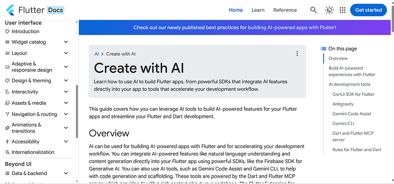Click the On this page list icon
Screen dimensions: 394x184
point(323,49)
